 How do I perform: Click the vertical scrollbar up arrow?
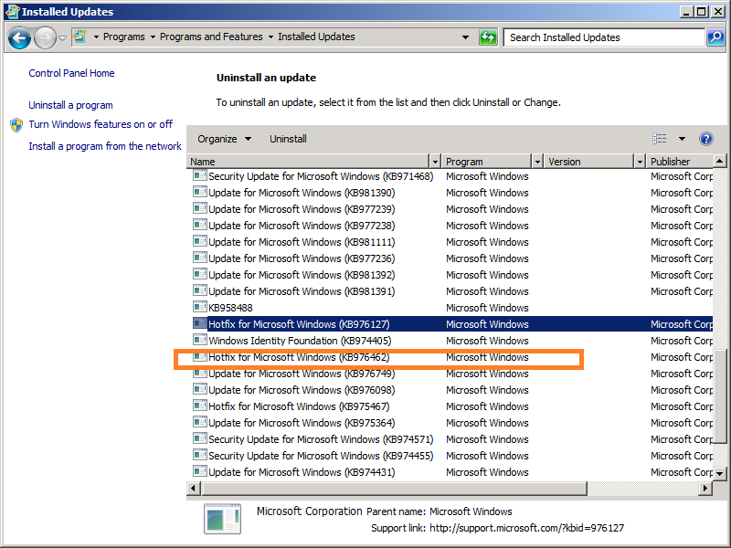[x=720, y=162]
